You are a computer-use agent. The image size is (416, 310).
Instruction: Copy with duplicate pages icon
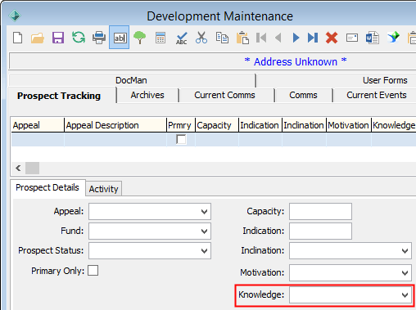pyautogui.click(x=222, y=38)
